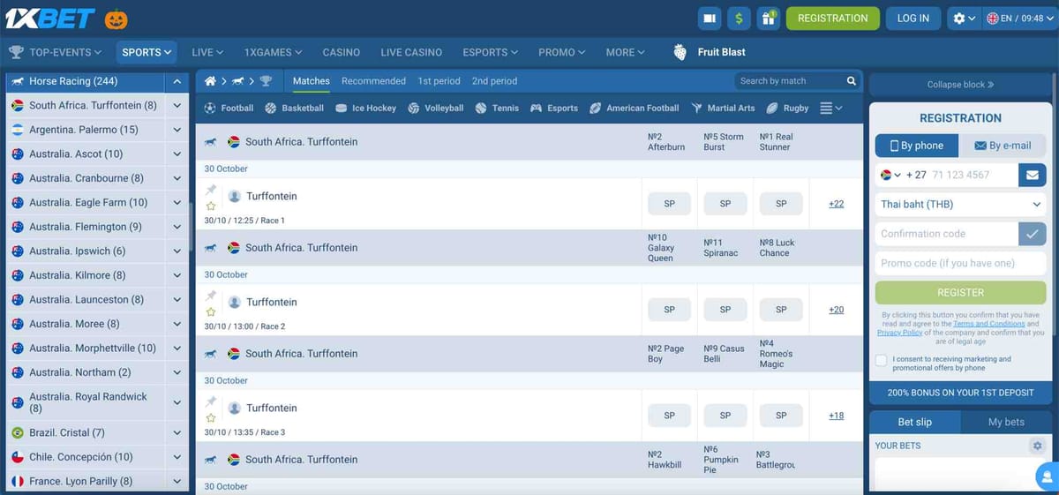Screen dimensions: 1059x495
Task: Select the Martial Arts sport filter
Action: [x=723, y=109]
